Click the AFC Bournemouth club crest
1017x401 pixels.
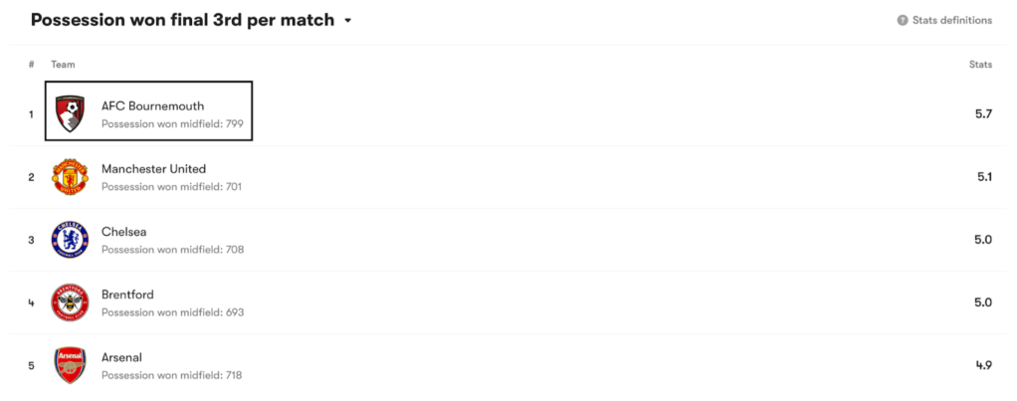coord(70,114)
